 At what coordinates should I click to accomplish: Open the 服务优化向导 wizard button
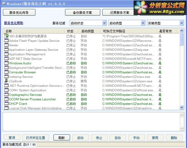[x=19, y=12]
